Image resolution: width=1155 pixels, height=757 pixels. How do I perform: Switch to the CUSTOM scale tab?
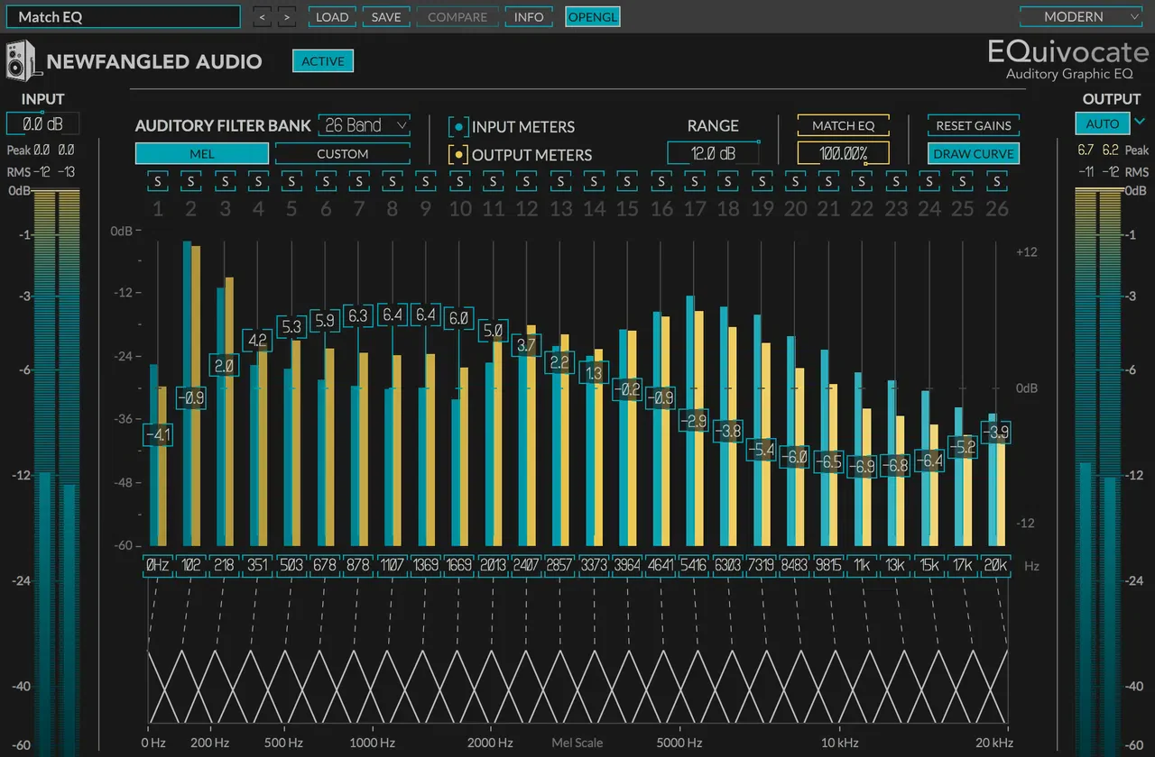[x=342, y=153]
